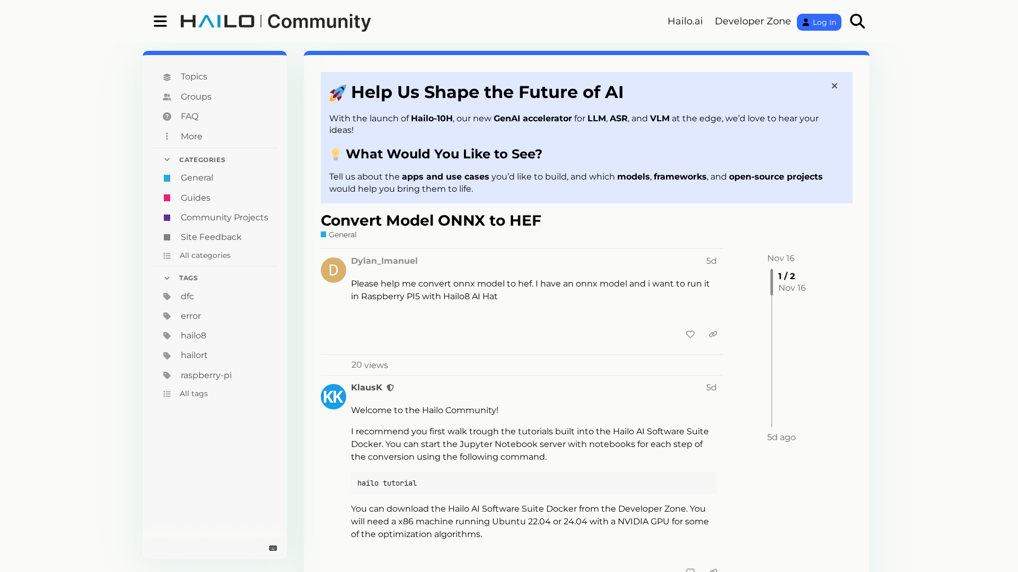The height and width of the screenshot is (572, 1018).
Task: Copy link to Dylan_Imanuel's post
Action: click(x=713, y=334)
